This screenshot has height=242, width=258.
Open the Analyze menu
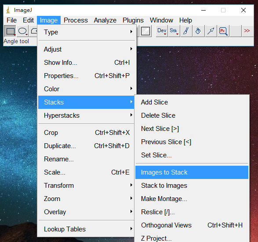[105, 20]
